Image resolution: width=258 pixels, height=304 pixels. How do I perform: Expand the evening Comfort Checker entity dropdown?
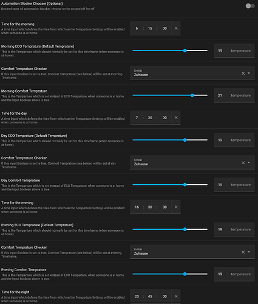249,252
